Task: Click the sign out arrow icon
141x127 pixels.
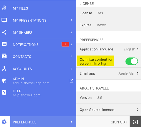Action: coord(135,122)
